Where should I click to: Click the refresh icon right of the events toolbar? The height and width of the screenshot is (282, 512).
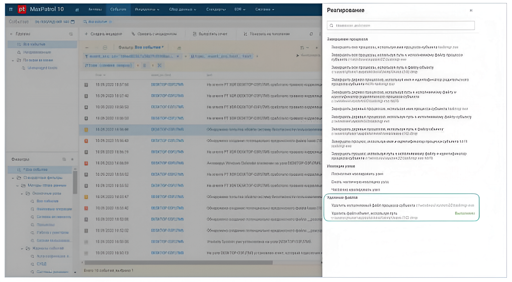coord(311,34)
